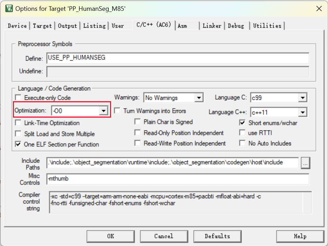This screenshot has width=328, height=246.
Task: Open the Include Paths browse button
Action: pos(305,163)
